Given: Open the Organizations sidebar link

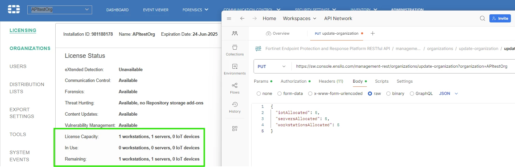Looking at the screenshot, I should click(x=30, y=48).
